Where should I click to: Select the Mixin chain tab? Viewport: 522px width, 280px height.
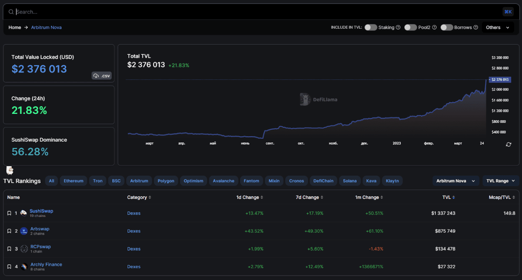click(x=274, y=181)
